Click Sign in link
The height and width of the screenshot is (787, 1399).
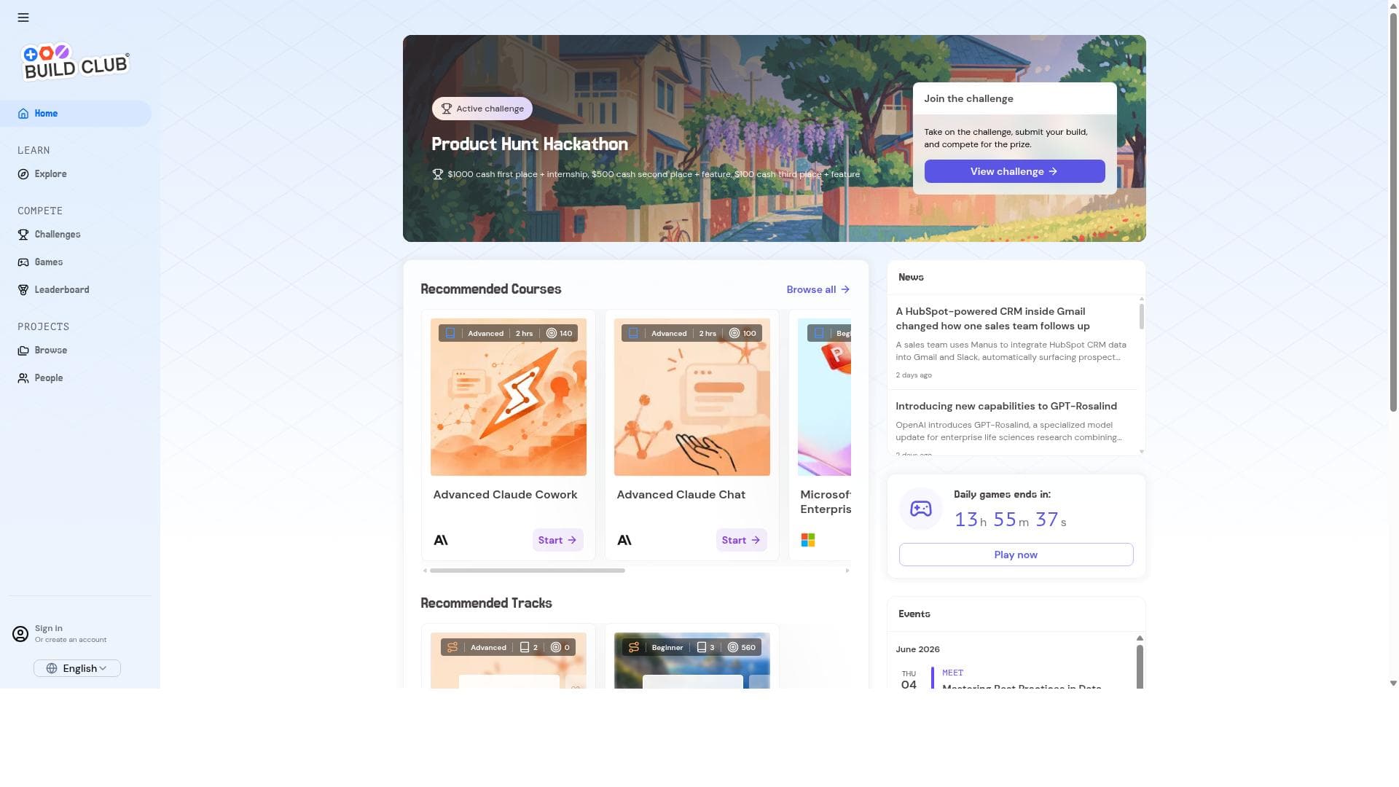click(48, 628)
